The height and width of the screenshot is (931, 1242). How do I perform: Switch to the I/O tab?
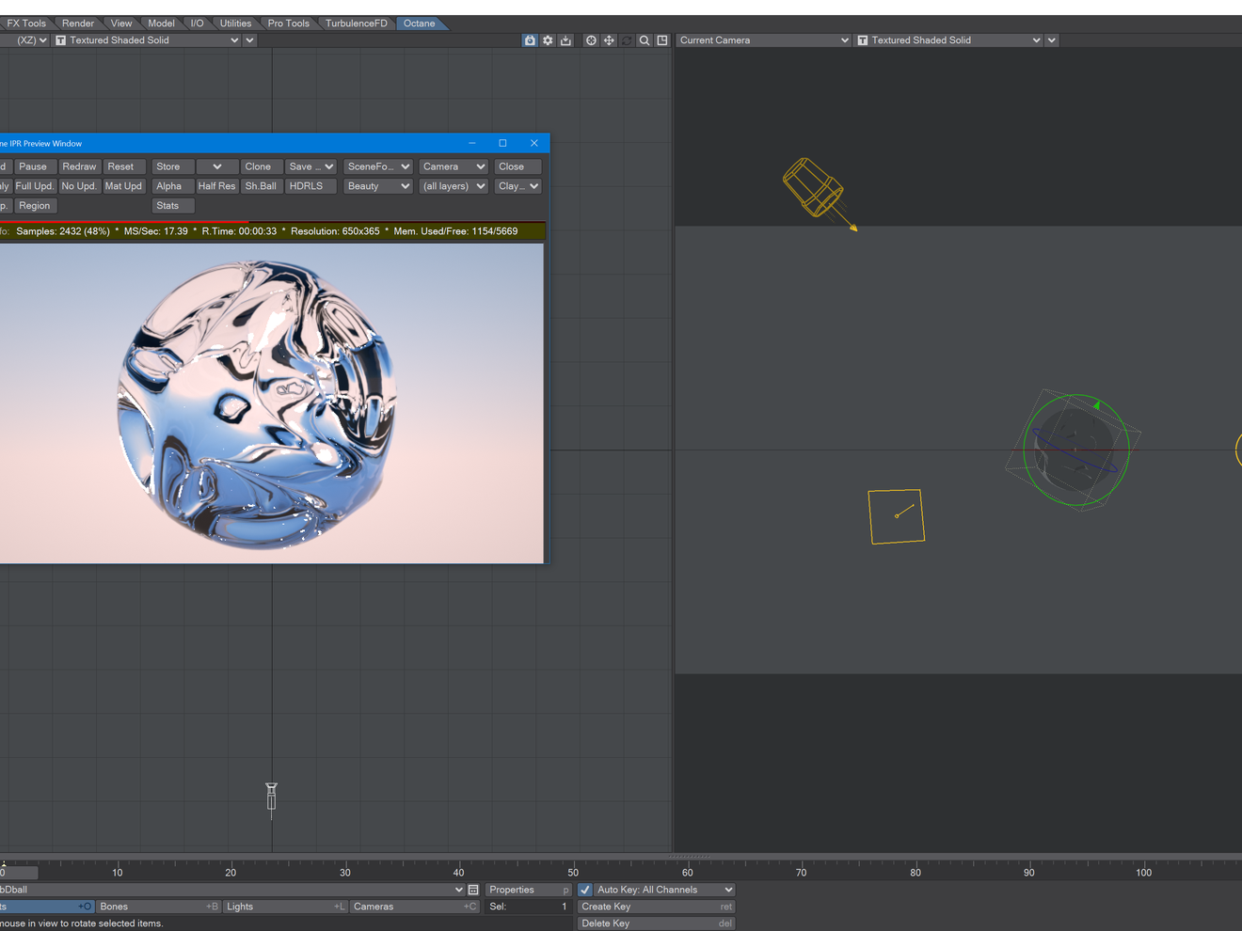pos(197,24)
